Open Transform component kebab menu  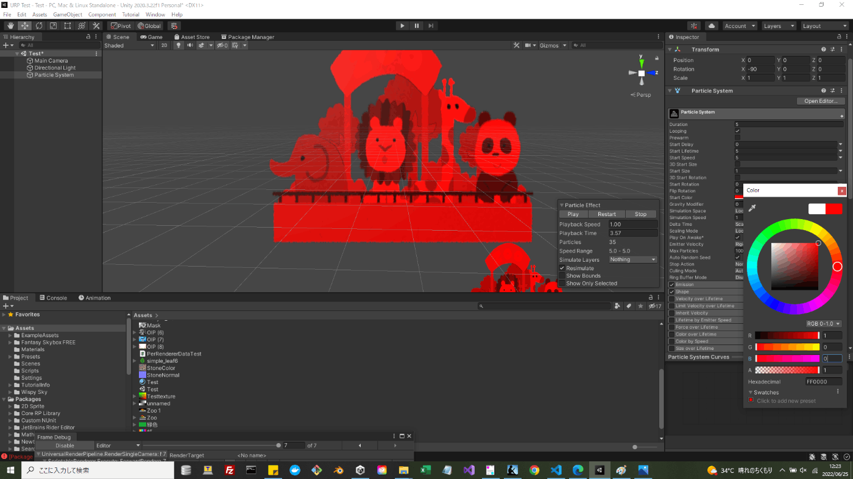(841, 49)
